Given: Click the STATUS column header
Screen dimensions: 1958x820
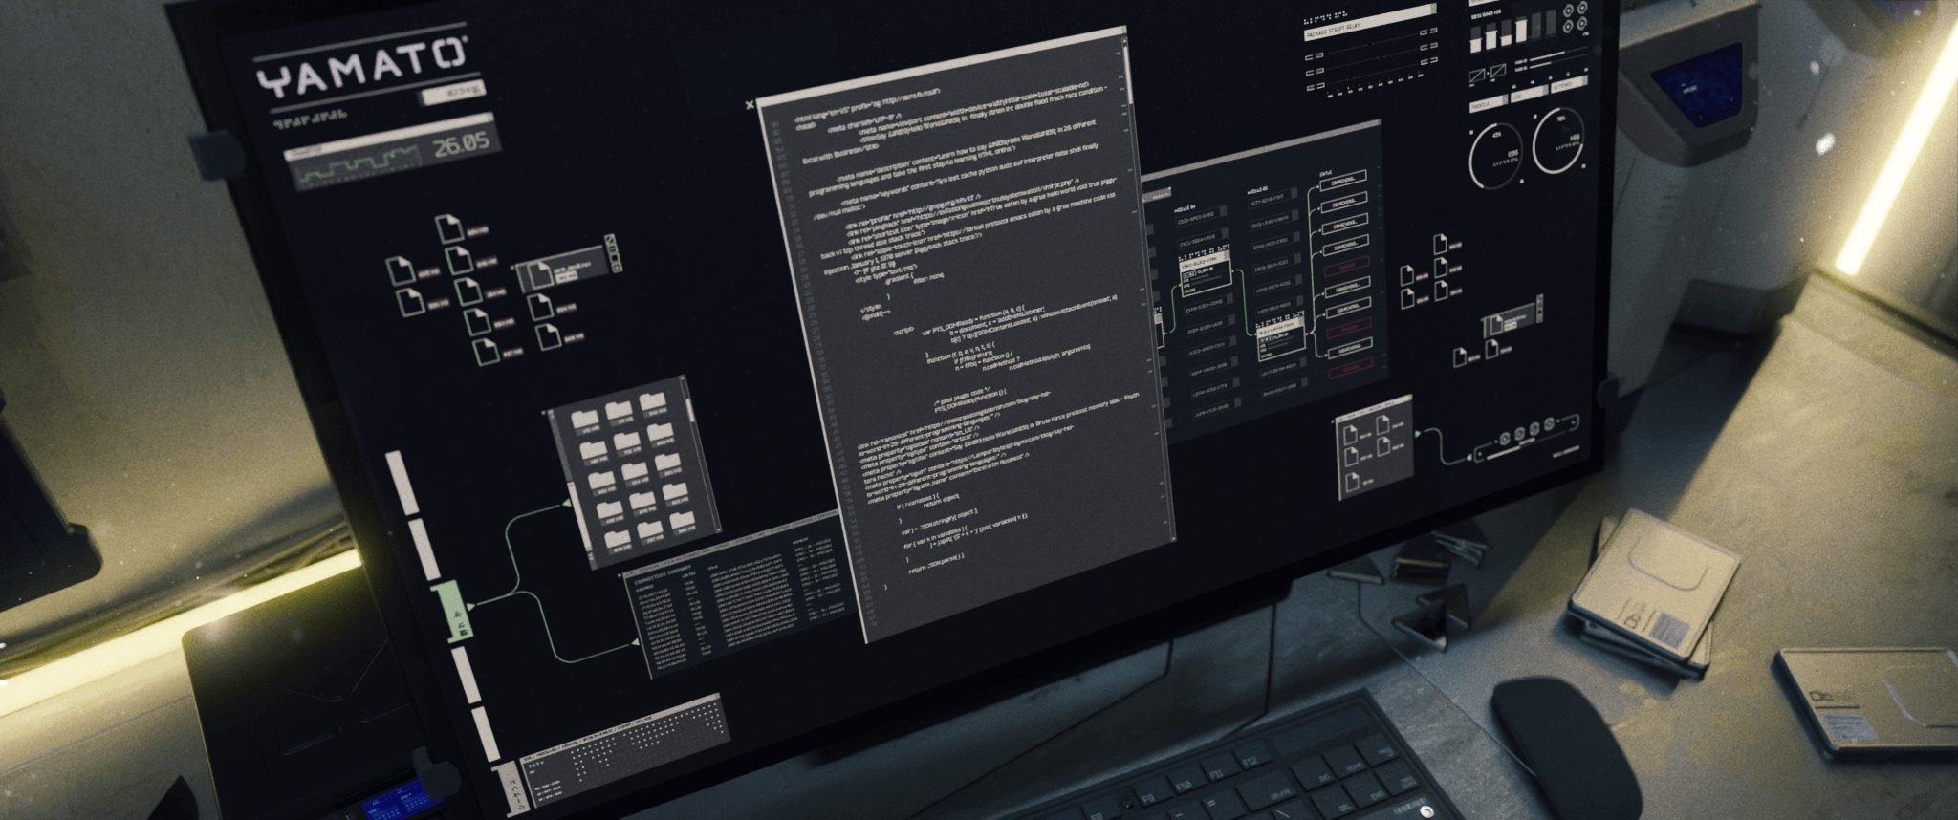Looking at the screenshot, I should pos(1326,173).
